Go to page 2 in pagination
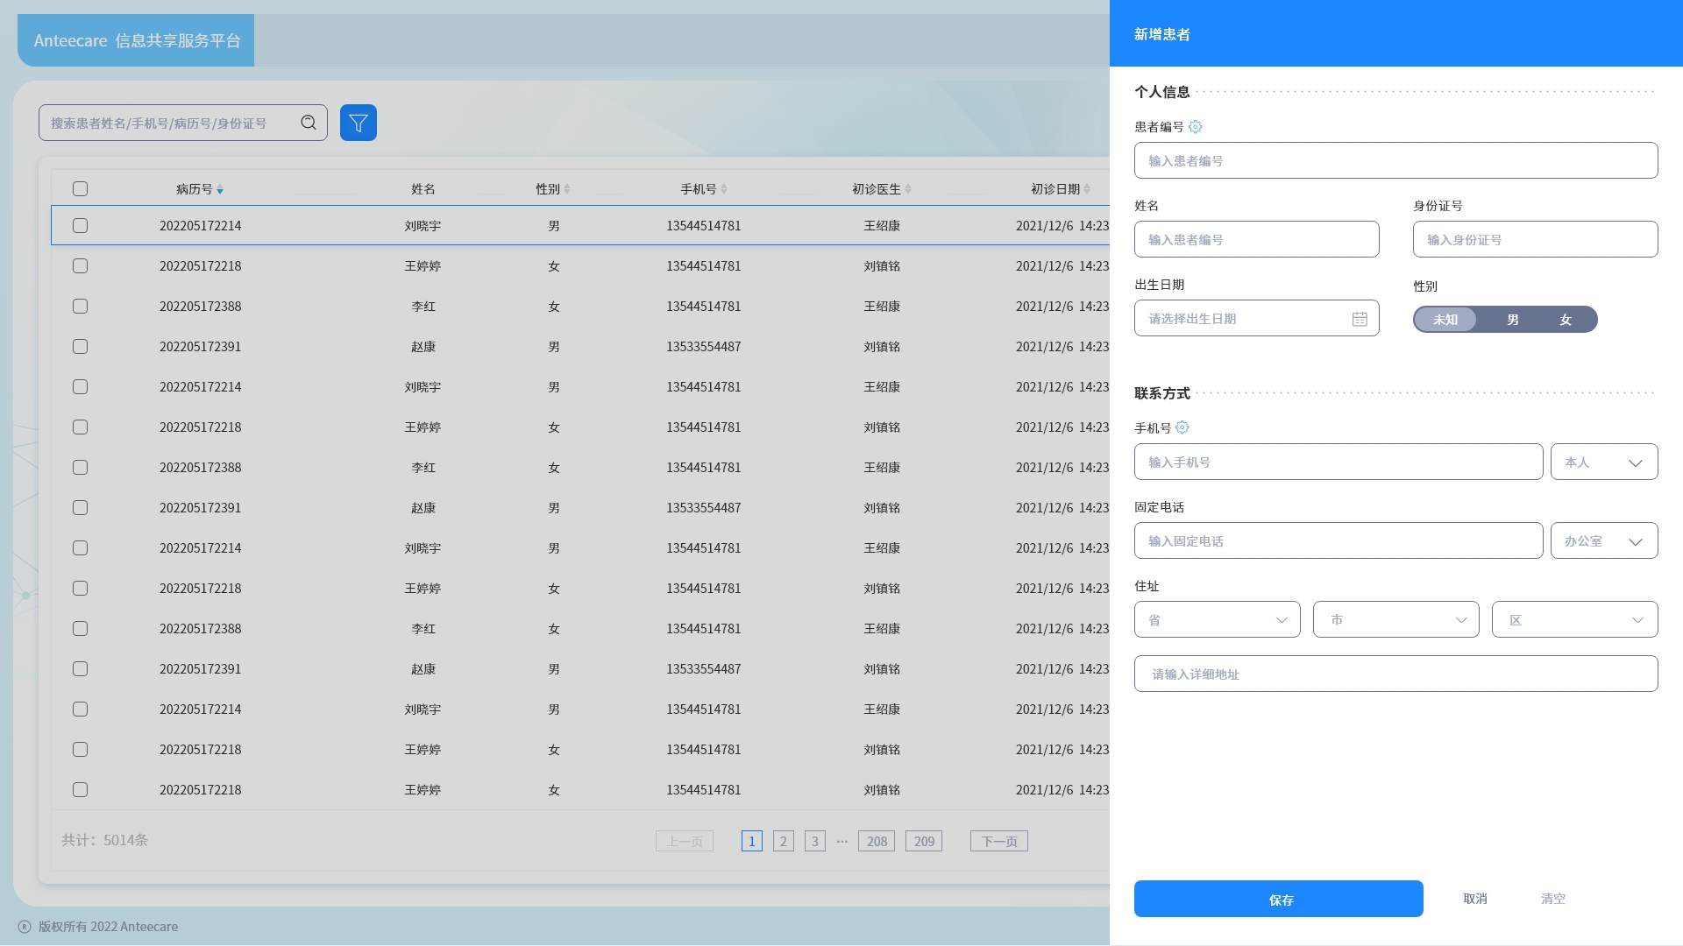The width and height of the screenshot is (1683, 946). click(x=784, y=842)
